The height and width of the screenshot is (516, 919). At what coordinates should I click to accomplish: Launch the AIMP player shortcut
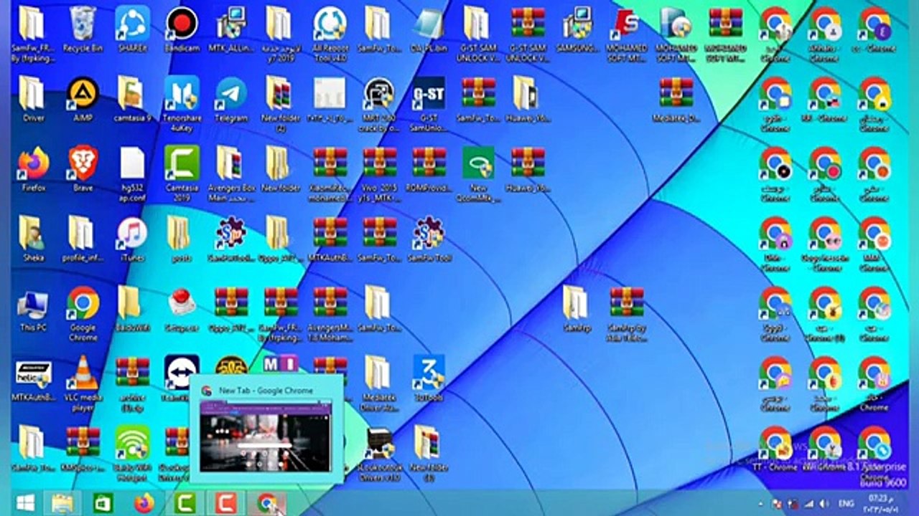click(83, 99)
